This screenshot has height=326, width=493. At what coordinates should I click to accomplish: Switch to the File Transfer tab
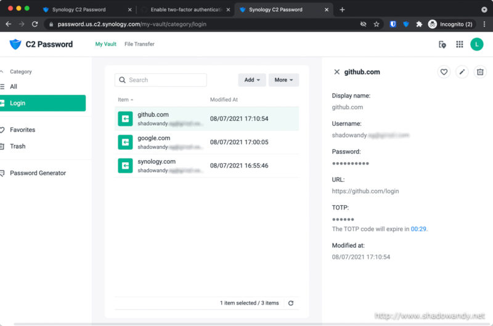139,44
